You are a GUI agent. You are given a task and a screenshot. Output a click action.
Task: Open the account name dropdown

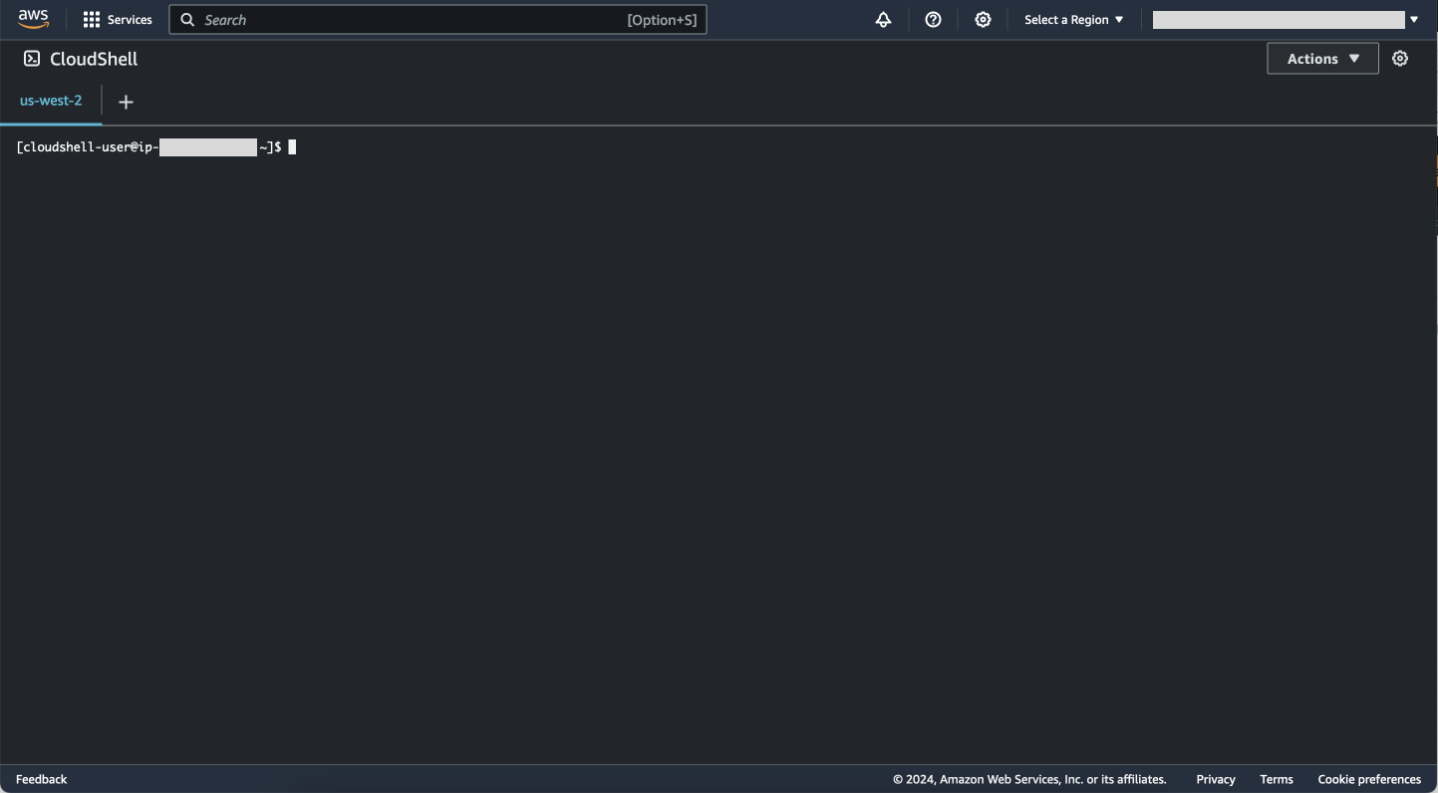(x=1286, y=20)
